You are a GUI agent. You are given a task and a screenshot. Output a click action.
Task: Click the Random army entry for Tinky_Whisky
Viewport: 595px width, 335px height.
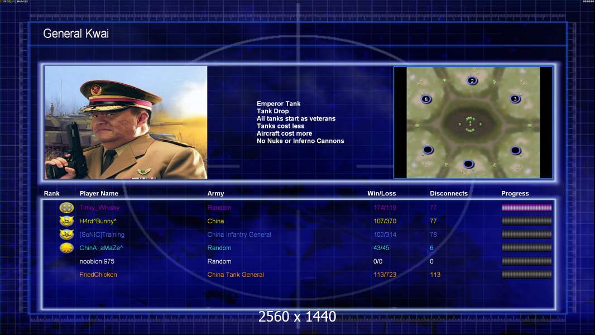[x=219, y=208]
